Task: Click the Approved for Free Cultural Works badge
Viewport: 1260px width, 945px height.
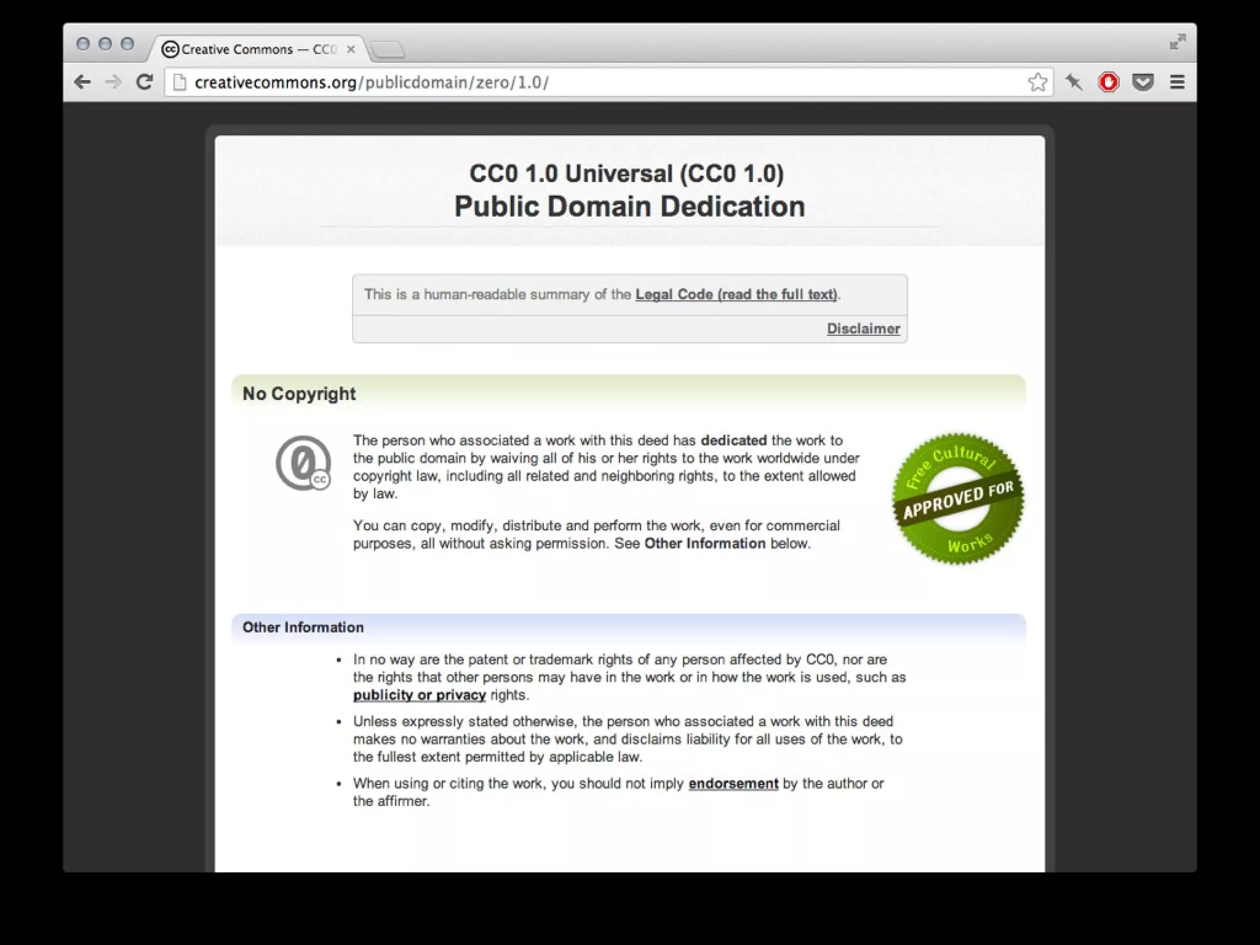Action: click(957, 498)
